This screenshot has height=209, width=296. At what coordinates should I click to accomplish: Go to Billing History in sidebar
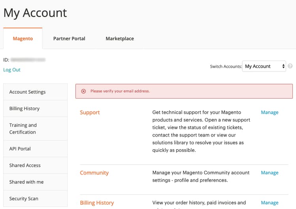click(24, 108)
